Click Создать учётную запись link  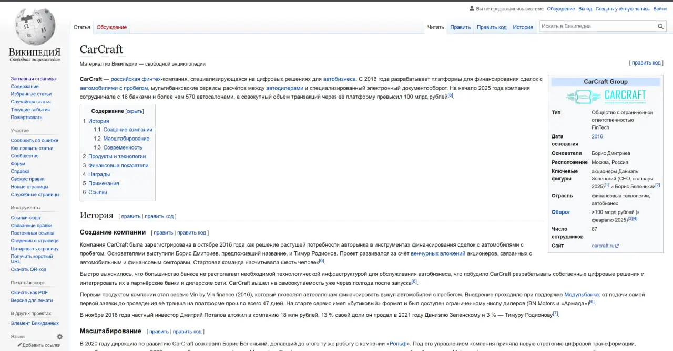pos(623,9)
